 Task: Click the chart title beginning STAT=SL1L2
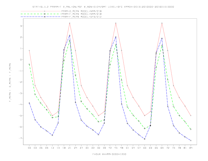[103, 7]
